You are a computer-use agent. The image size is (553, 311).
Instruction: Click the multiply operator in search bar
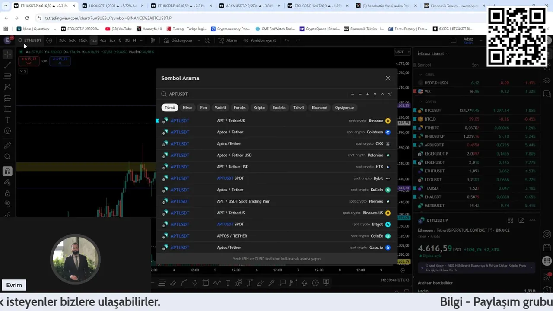[375, 94]
